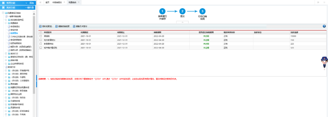The width and height of the screenshot is (328, 117).
Task: Check the 增值税 row checkbox
Action: click(x=41, y=36)
